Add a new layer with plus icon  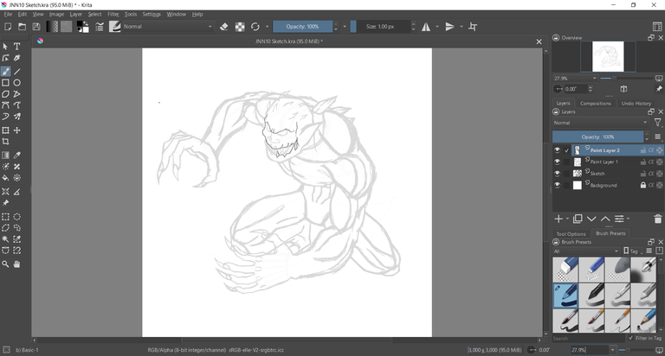click(x=558, y=219)
